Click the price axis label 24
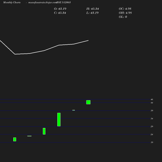This screenshot has height=162, width=162. pos(152,134)
